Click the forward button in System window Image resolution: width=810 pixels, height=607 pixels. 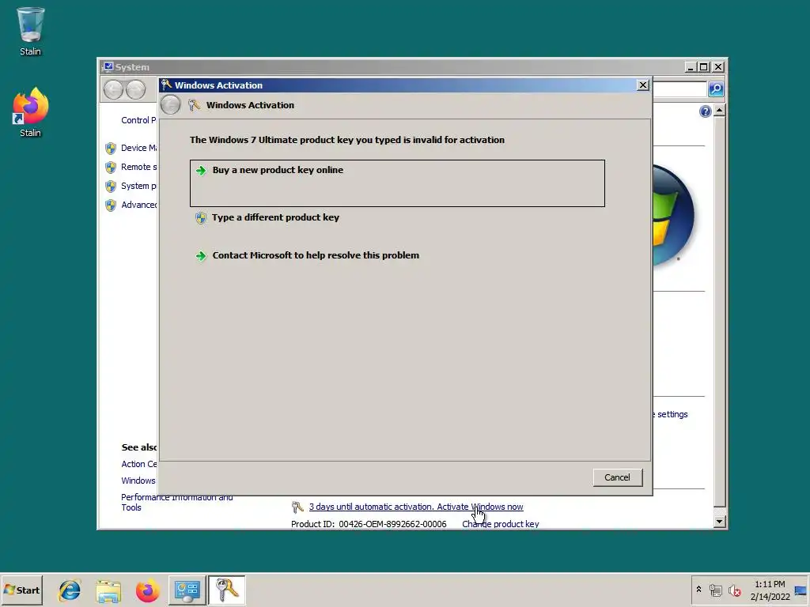click(136, 90)
